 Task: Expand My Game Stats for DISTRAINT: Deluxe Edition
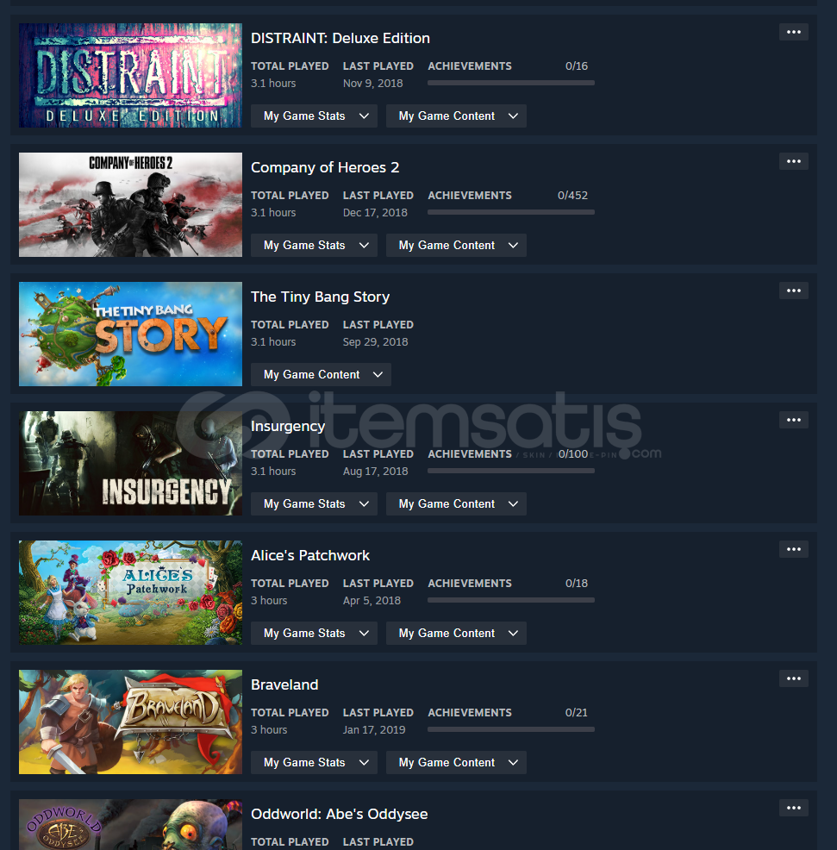(314, 116)
